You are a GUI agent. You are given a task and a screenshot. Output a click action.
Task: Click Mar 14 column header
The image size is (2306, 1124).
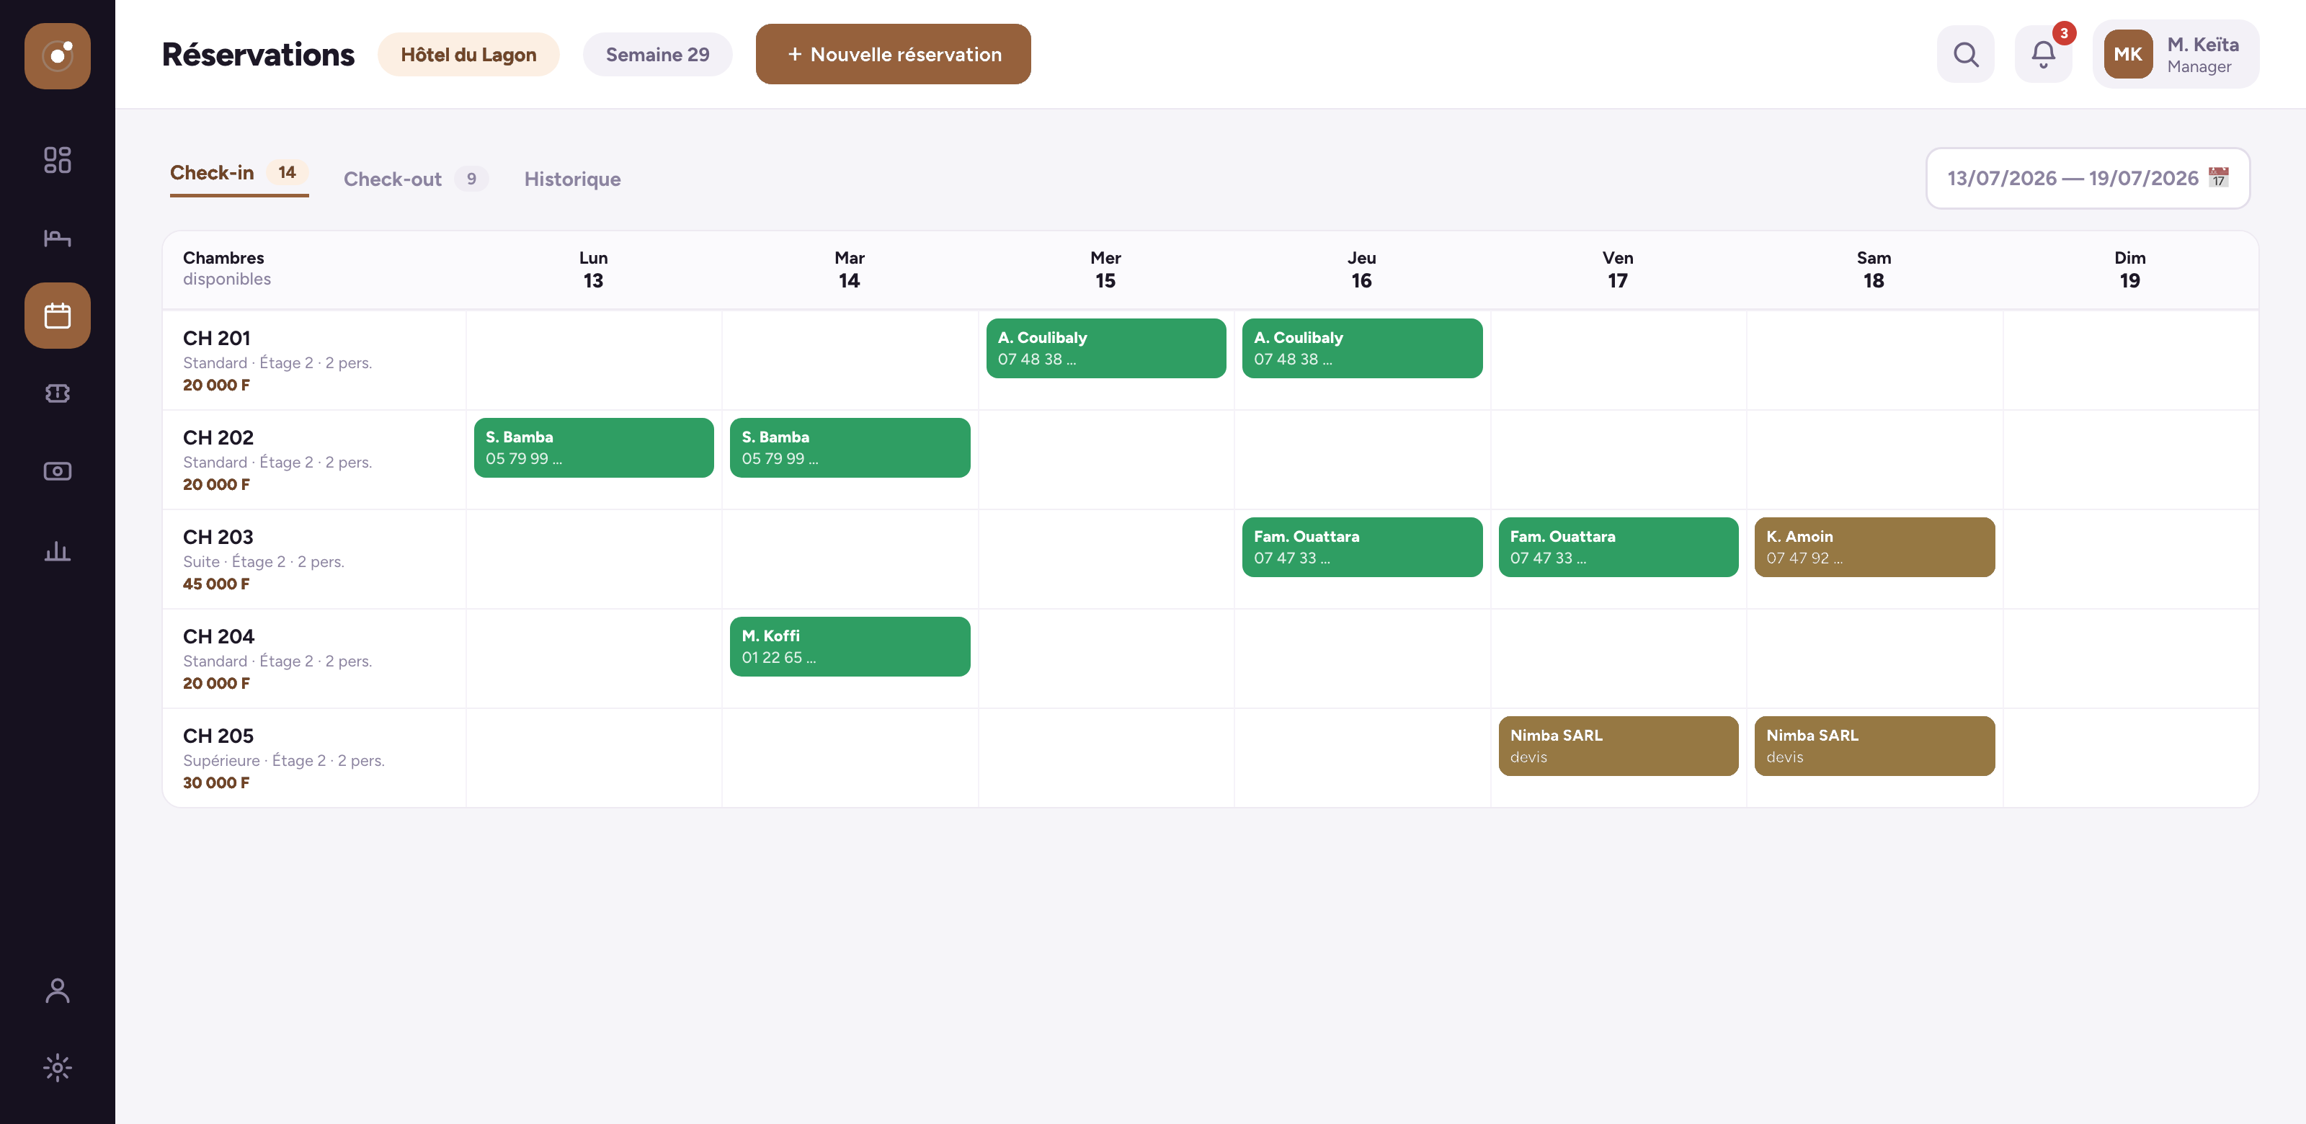point(850,269)
